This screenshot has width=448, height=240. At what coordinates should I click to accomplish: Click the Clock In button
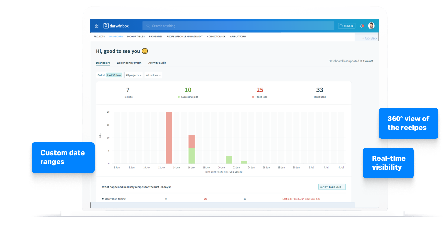pos(346,25)
